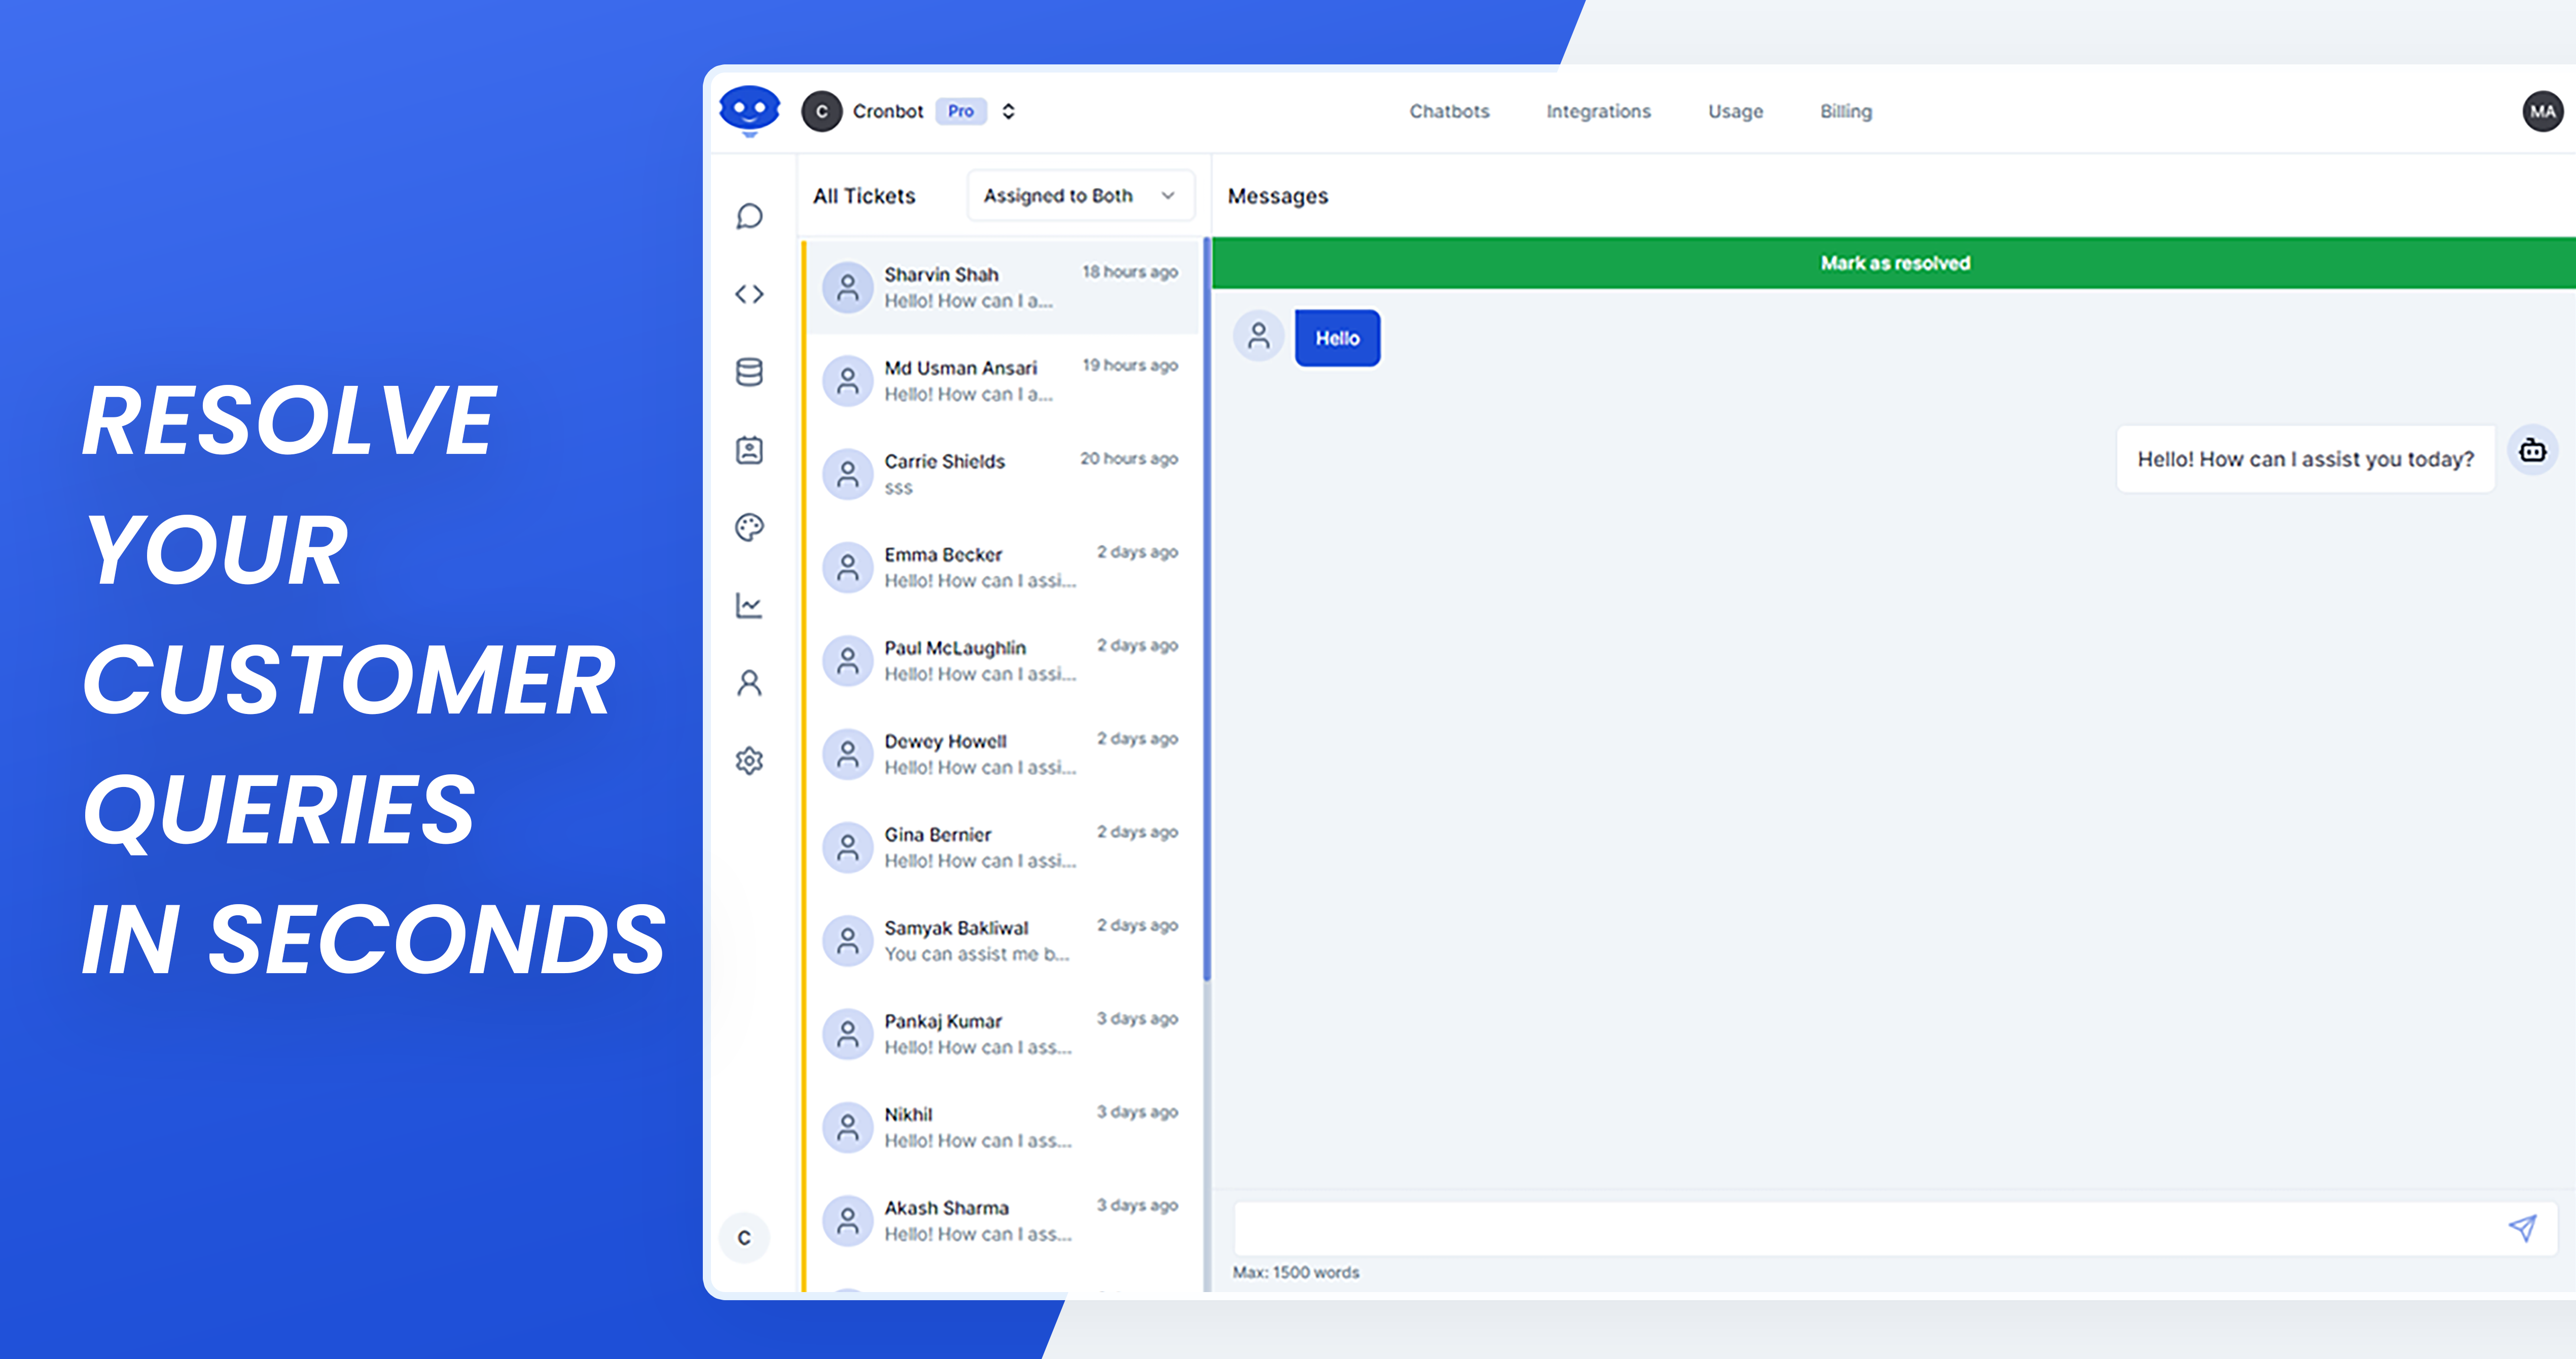This screenshot has width=2576, height=1359.
Task: Open the palette appearance sidebar icon
Action: pos(749,527)
